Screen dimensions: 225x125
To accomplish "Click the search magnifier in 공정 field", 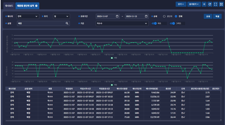I will 67,23.
